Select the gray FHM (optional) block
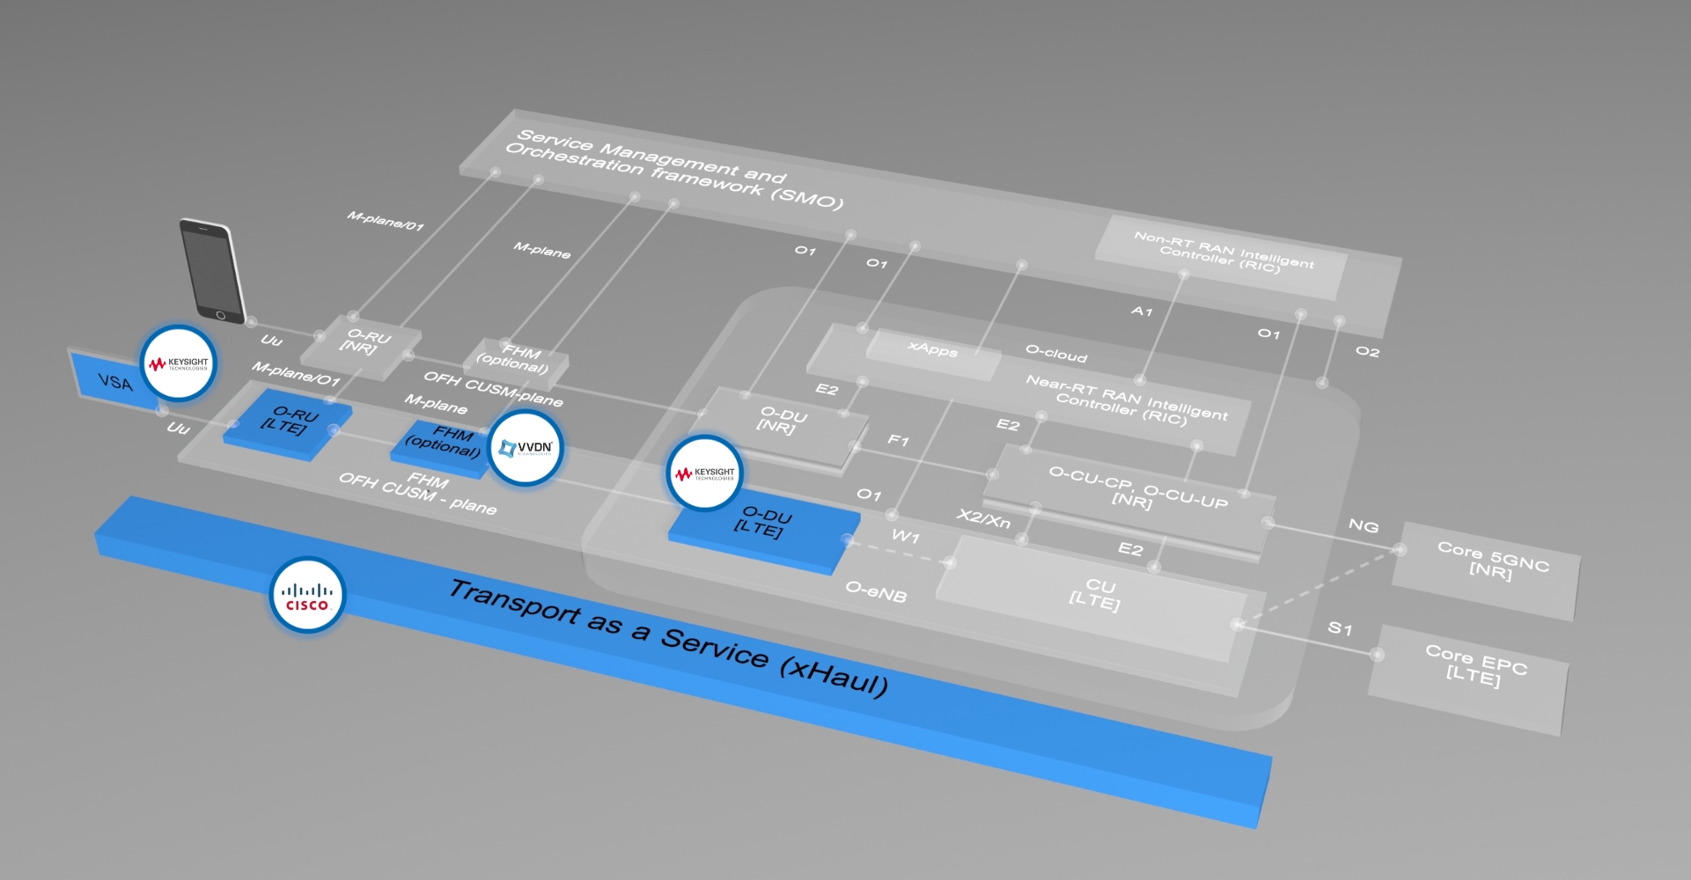1691x880 pixels. click(517, 363)
